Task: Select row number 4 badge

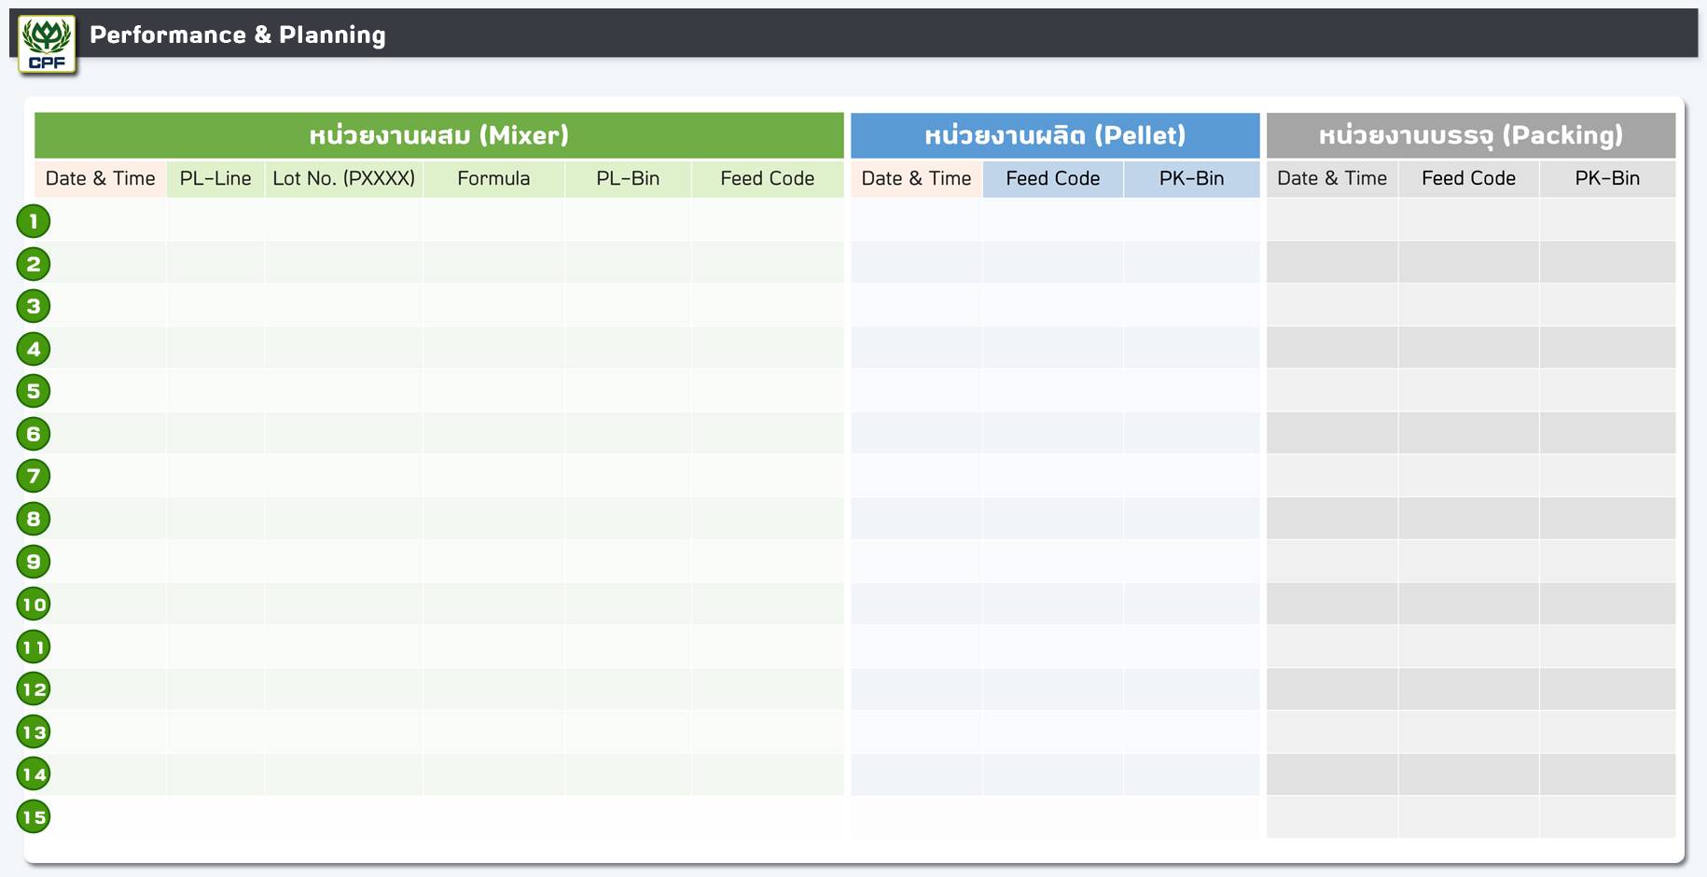Action: [34, 349]
